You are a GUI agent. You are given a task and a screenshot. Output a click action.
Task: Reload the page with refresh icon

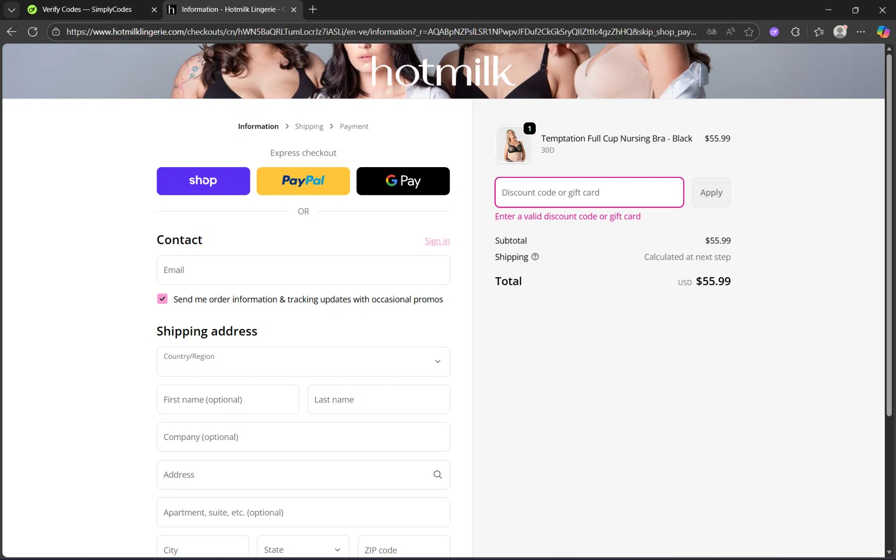click(x=33, y=32)
